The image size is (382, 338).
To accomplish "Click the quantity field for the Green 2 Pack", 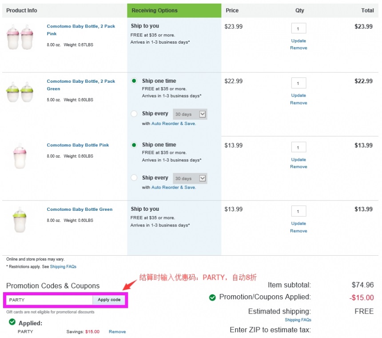I will pos(298,83).
